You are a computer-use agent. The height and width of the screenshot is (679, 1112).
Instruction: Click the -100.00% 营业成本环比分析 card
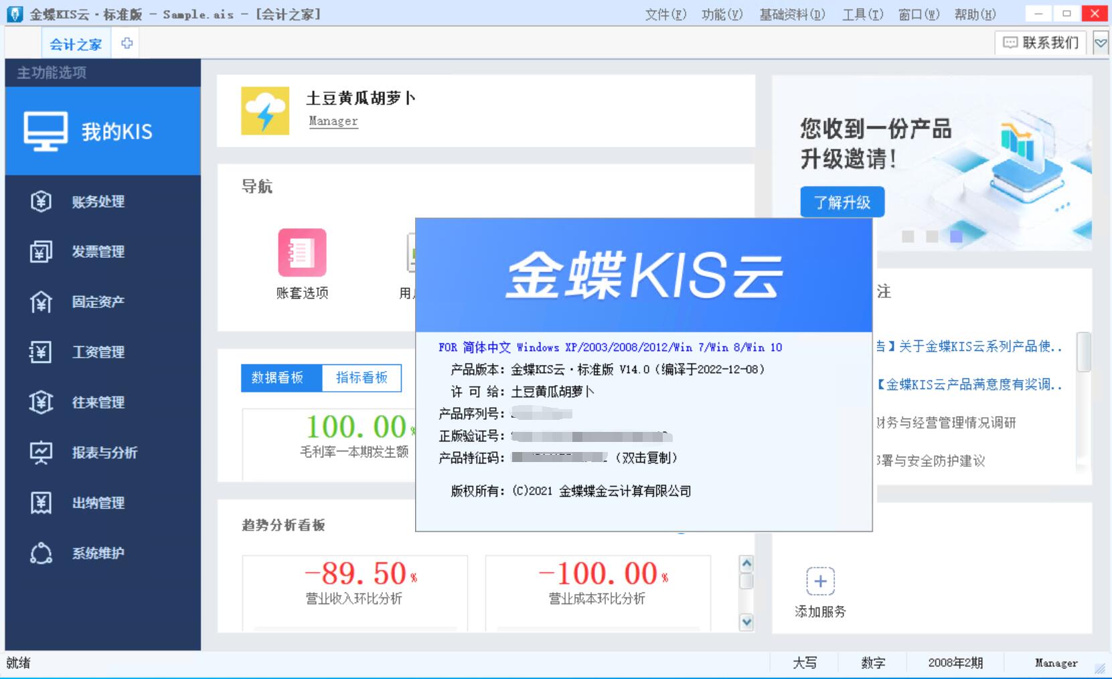pyautogui.click(x=598, y=593)
